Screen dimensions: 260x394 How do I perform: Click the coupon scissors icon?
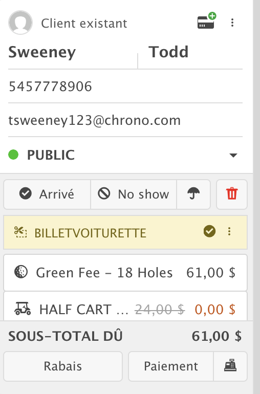point(20,232)
